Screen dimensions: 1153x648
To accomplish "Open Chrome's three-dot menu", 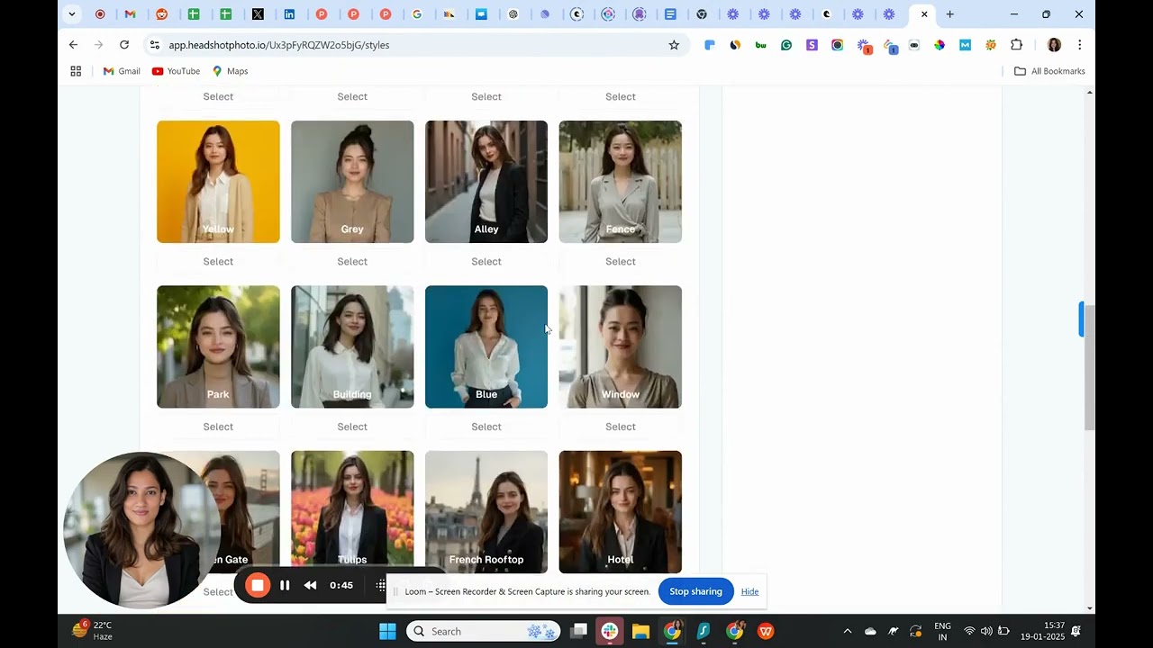I will [1079, 45].
